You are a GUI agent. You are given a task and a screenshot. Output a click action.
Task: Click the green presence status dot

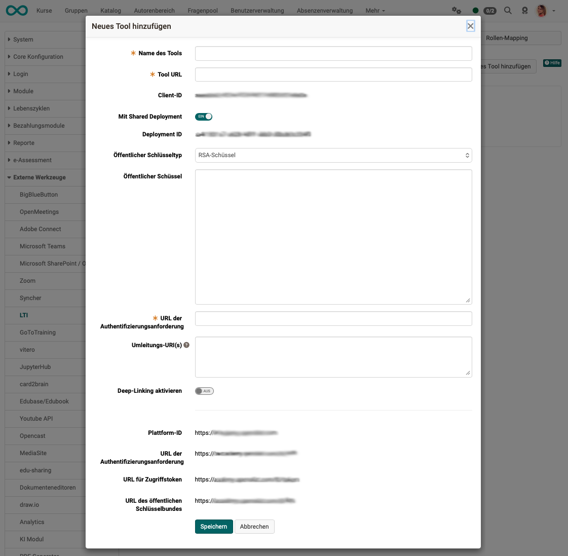[475, 10]
